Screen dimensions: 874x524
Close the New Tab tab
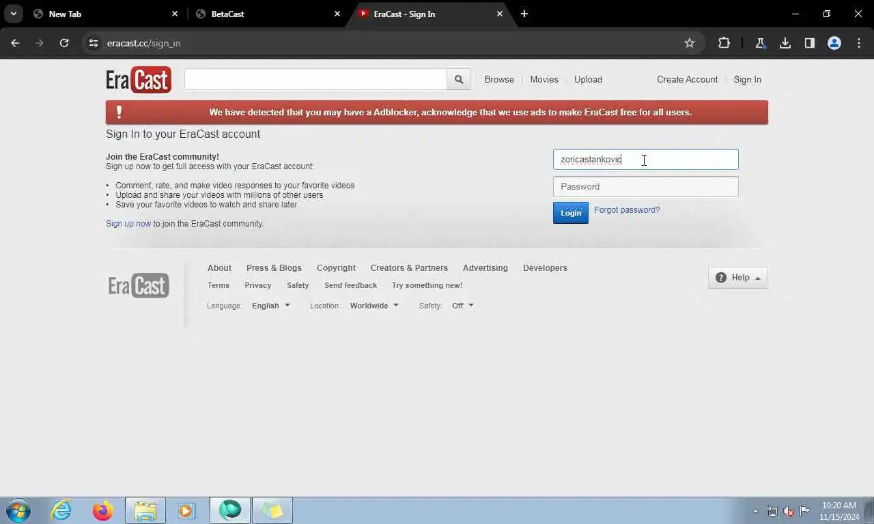coord(175,14)
